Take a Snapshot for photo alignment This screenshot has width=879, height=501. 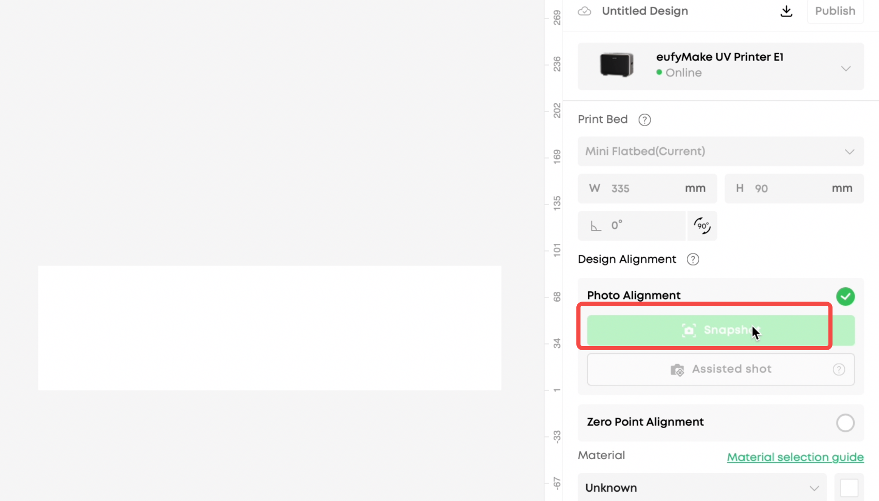pyautogui.click(x=720, y=331)
